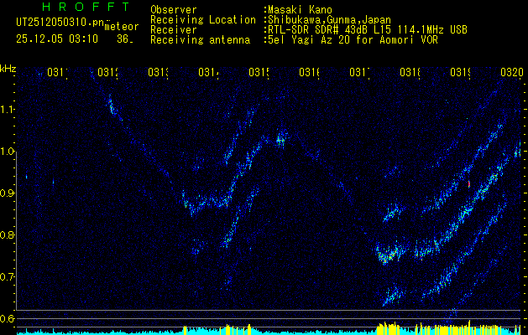528x335 pixels.
Task: Click the Receiving Location label
Action: click(203, 20)
